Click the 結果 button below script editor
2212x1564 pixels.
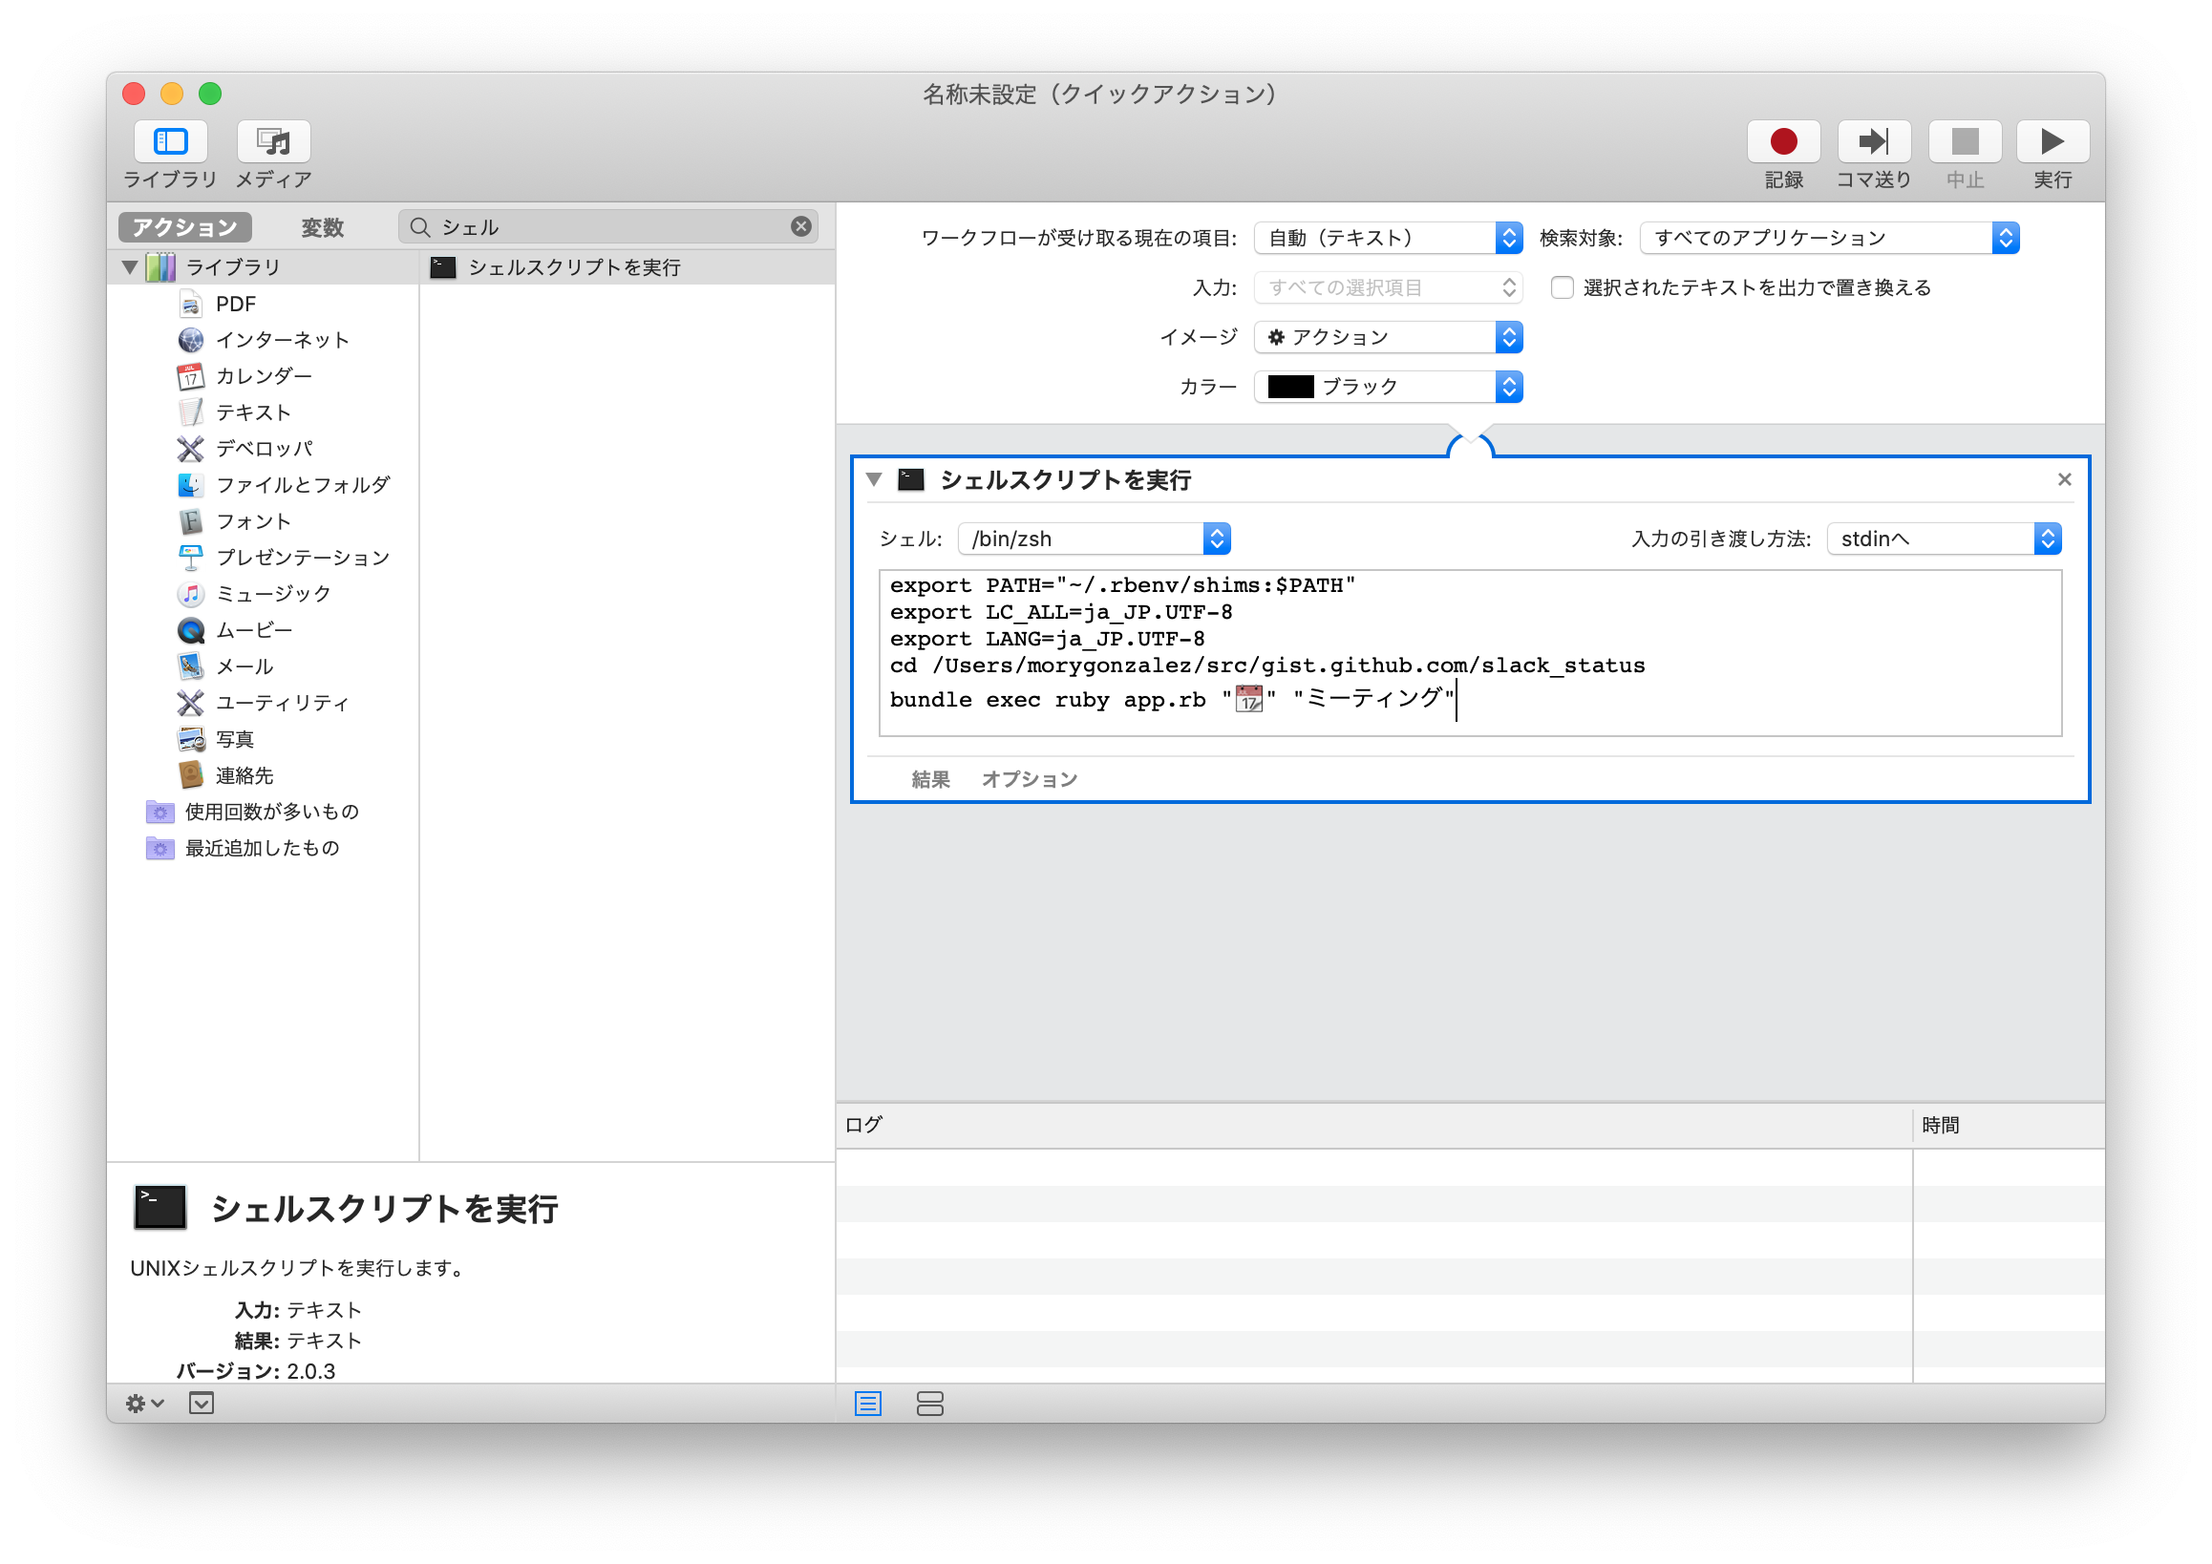click(x=929, y=778)
